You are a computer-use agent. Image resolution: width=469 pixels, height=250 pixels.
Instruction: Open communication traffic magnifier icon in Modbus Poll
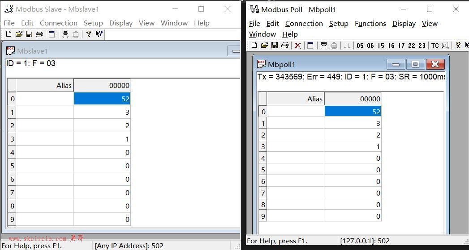click(445, 46)
